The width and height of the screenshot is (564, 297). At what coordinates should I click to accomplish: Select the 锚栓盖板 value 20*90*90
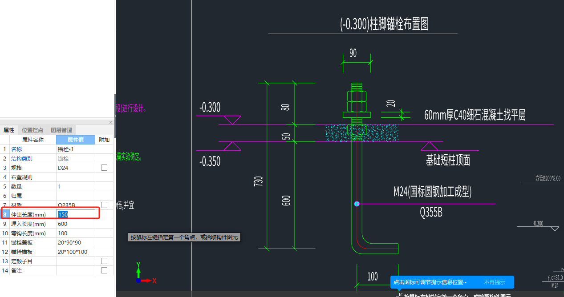76,242
